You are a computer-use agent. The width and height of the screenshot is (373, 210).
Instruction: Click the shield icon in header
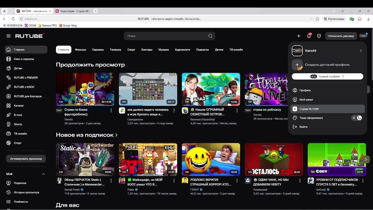coord(319,36)
